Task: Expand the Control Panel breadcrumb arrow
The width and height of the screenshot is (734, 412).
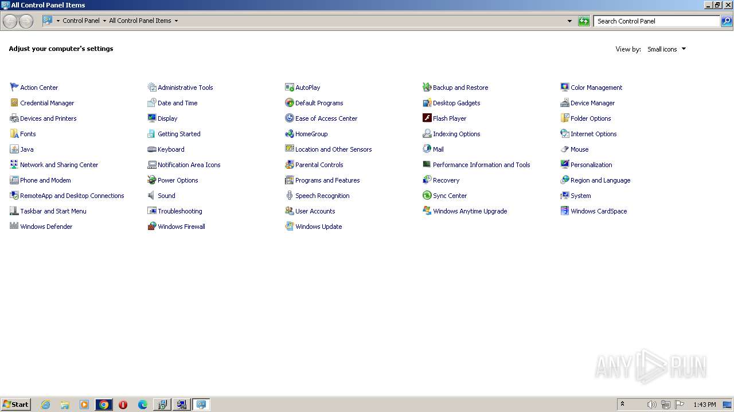Action: tap(104, 21)
